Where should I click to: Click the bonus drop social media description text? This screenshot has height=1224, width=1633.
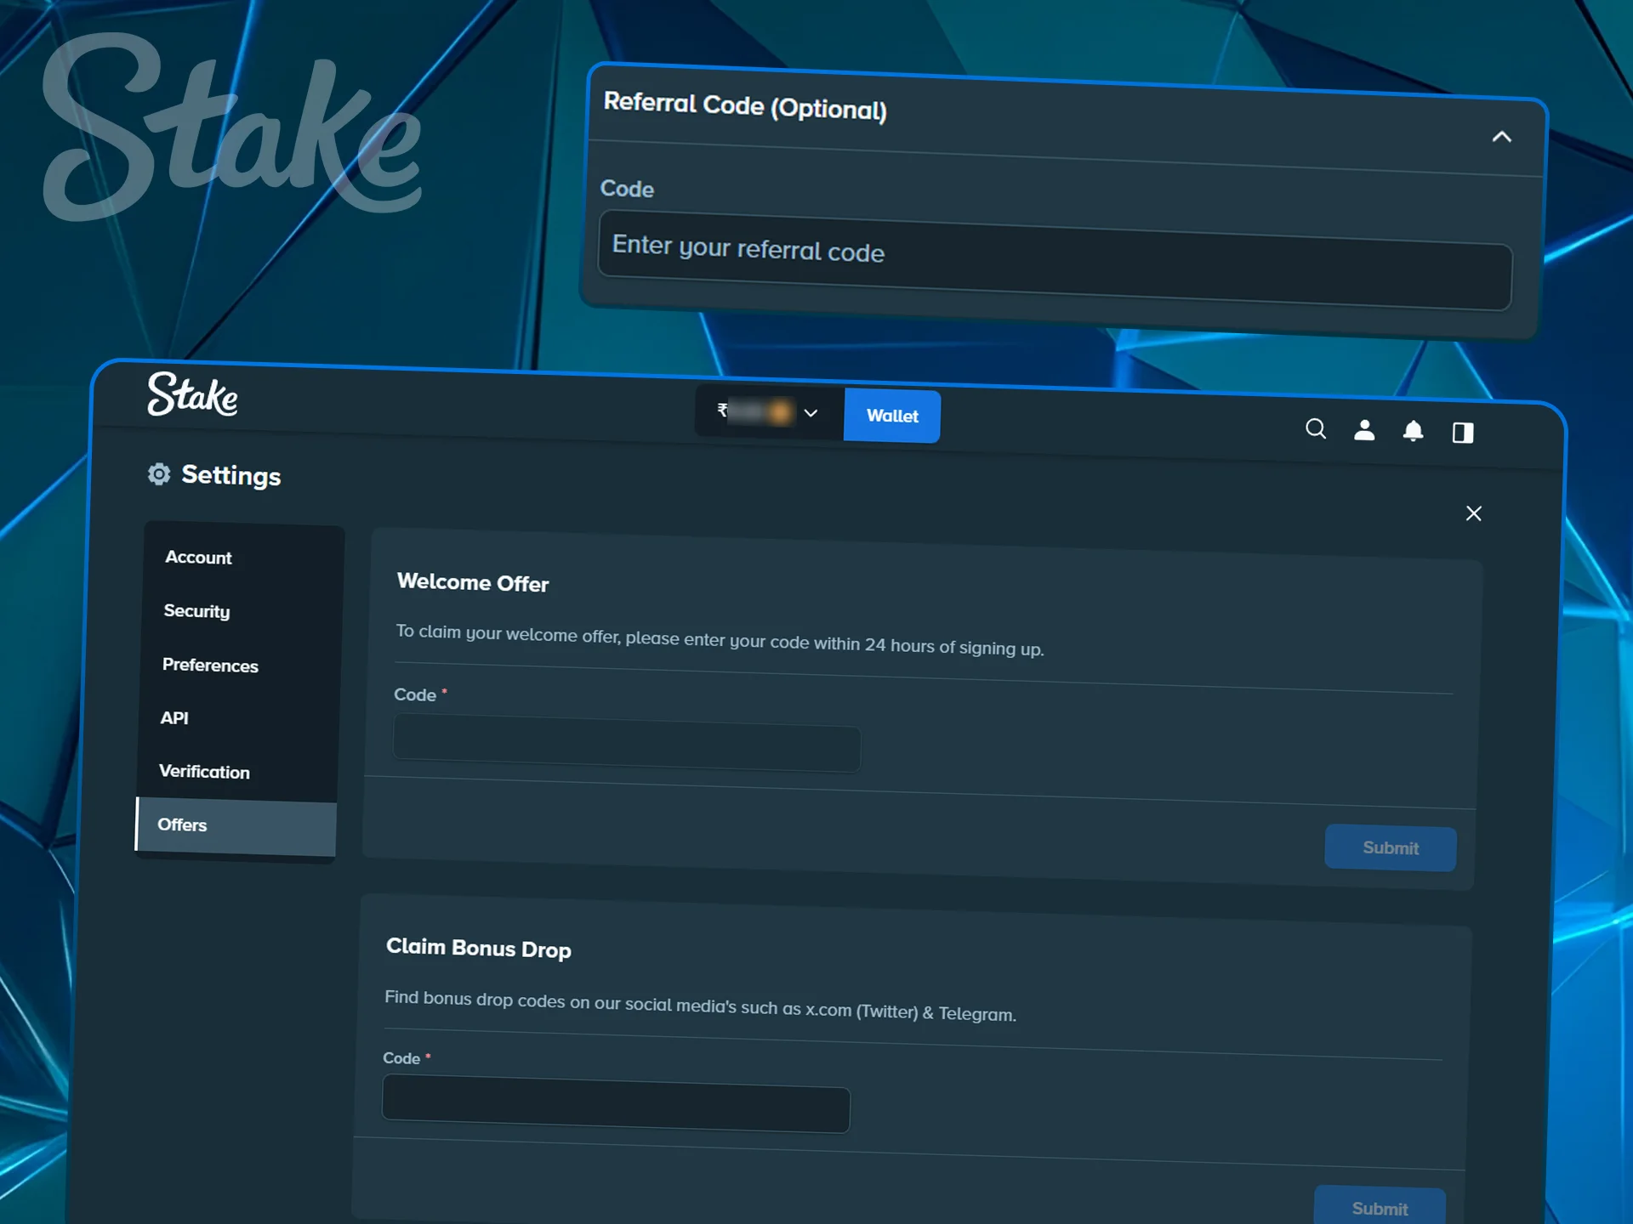tap(700, 1006)
